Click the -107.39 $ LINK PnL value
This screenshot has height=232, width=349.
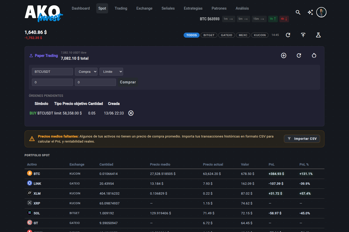coord(276,184)
